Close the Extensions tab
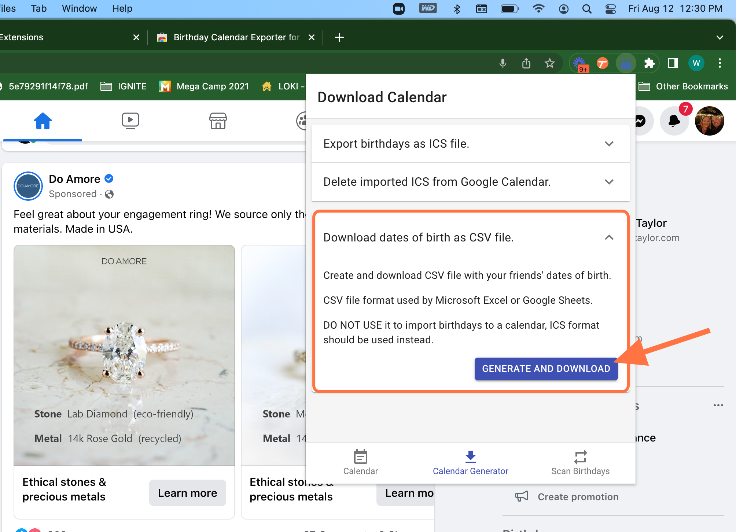This screenshot has width=736, height=532. [x=136, y=37]
